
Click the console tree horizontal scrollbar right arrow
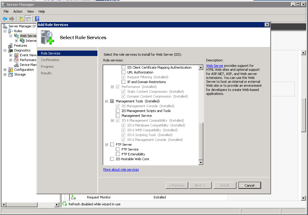pyautogui.click(x=57, y=204)
